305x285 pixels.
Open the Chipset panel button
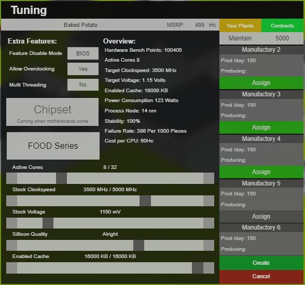click(x=52, y=112)
